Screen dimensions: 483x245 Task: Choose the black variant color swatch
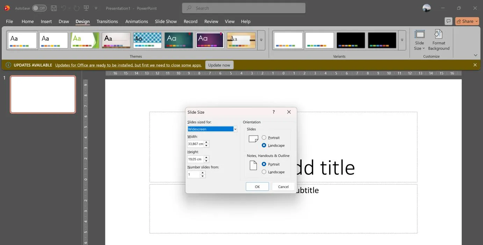pos(351,41)
